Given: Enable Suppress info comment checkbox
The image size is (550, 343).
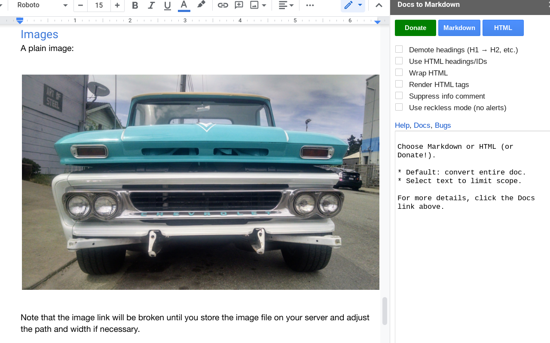Looking at the screenshot, I should click(399, 96).
